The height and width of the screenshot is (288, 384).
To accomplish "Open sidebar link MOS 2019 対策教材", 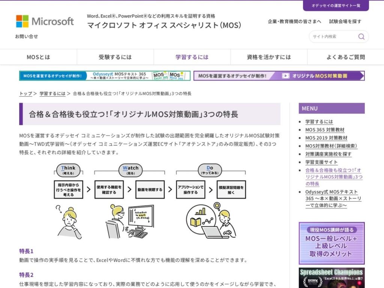I will point(326,138).
